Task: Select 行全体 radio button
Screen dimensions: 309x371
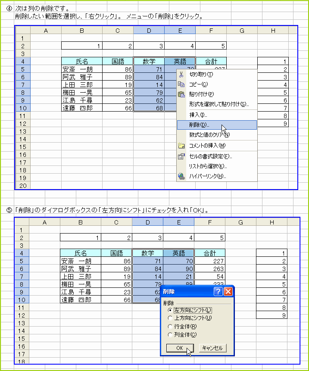Action: (170, 327)
